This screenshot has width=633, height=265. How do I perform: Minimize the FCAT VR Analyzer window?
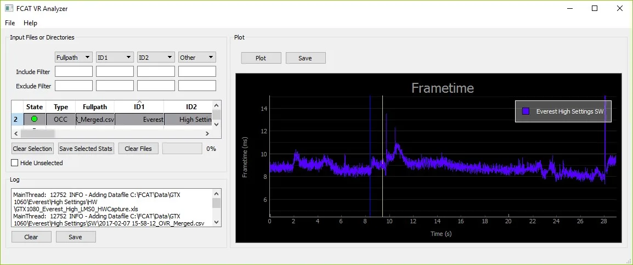pos(570,8)
